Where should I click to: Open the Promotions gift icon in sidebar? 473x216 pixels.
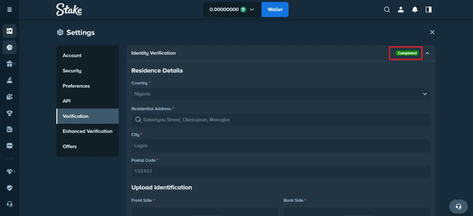[9, 64]
